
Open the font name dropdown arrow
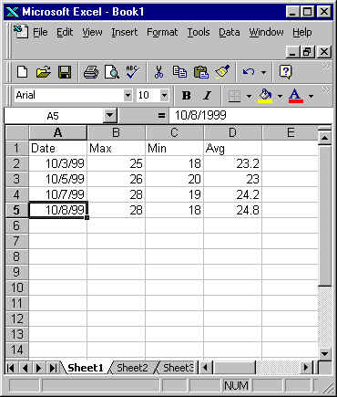pyautogui.click(x=128, y=96)
